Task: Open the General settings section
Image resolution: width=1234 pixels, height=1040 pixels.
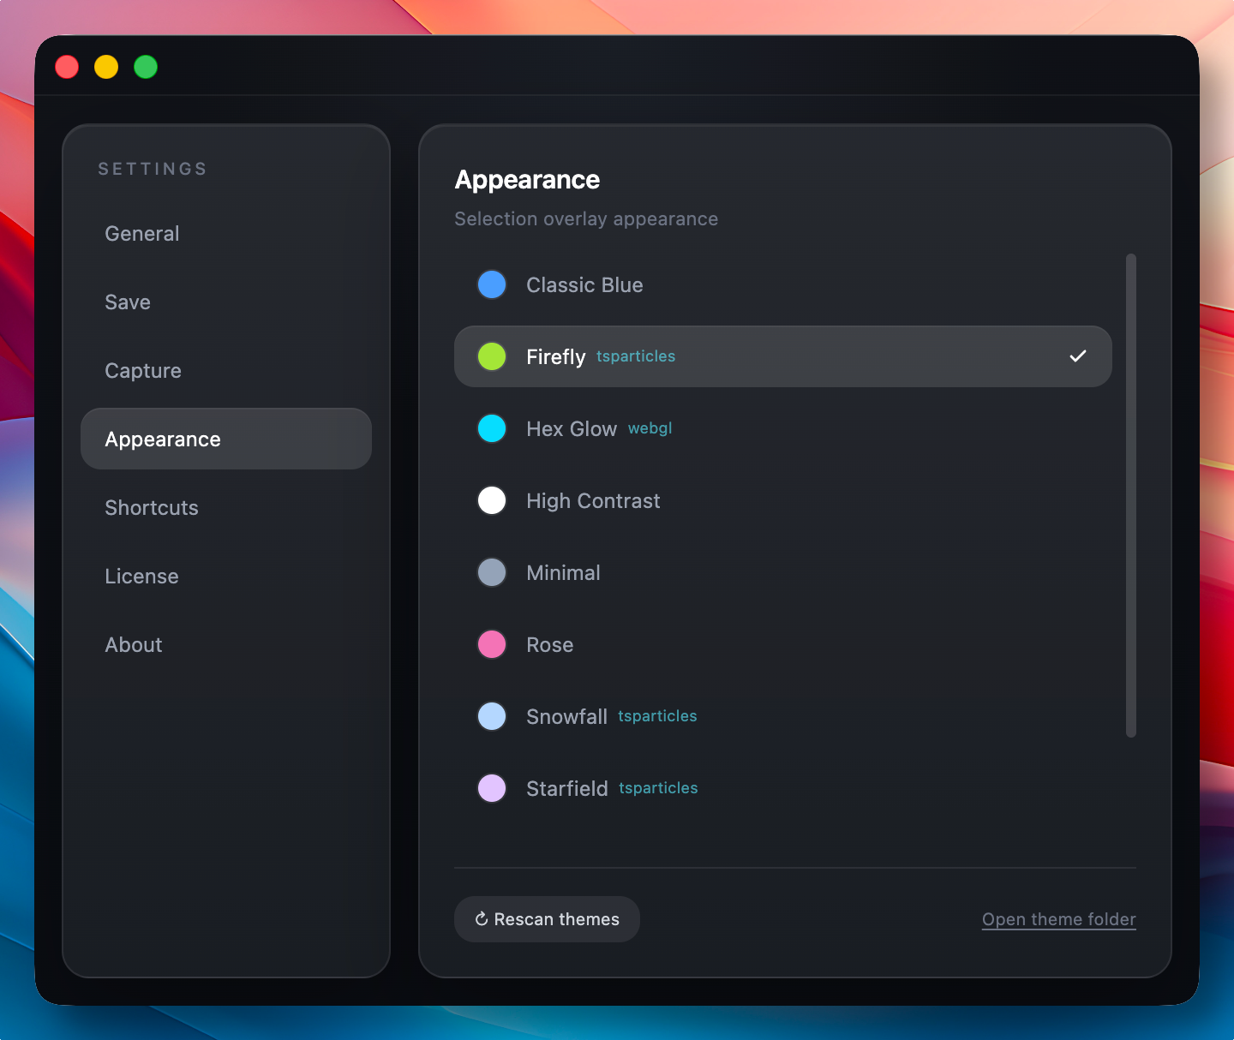Action: click(142, 234)
